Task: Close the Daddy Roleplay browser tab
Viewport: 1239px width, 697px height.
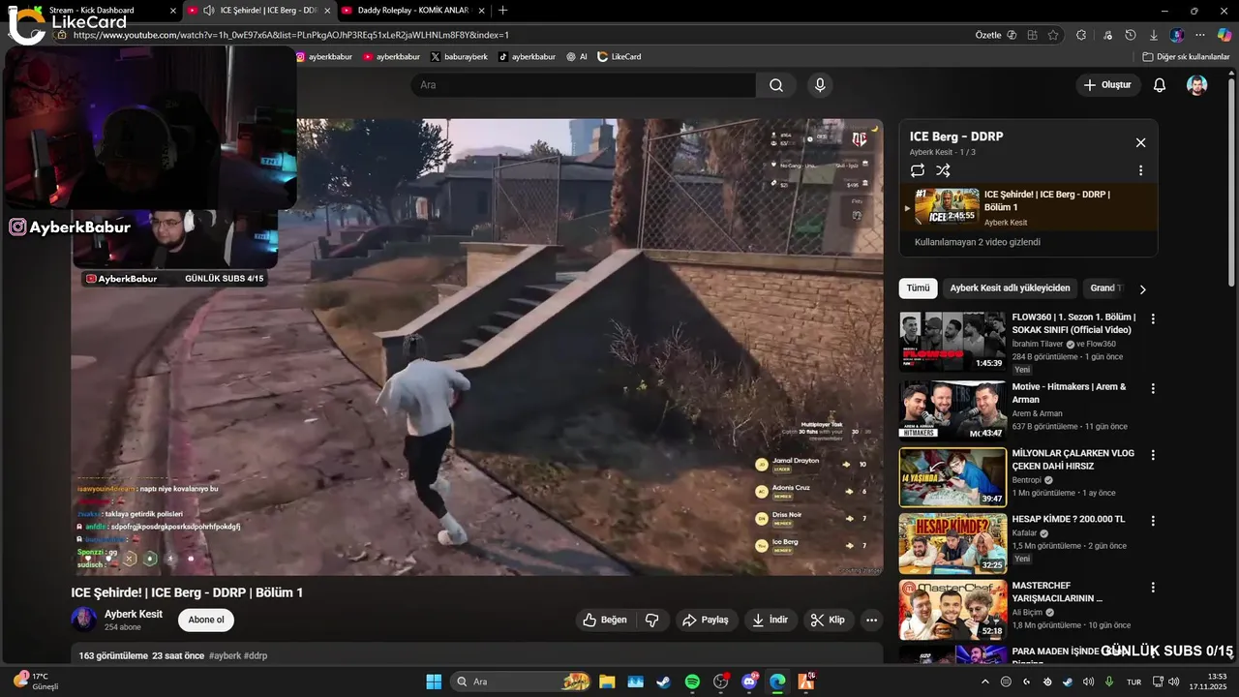Action: [x=481, y=10]
